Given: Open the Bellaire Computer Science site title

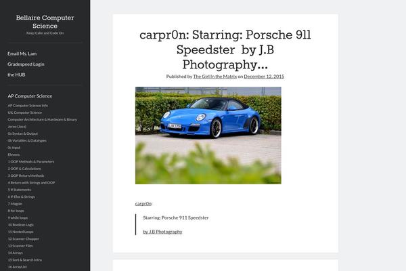Looking at the screenshot, I should (45, 22).
